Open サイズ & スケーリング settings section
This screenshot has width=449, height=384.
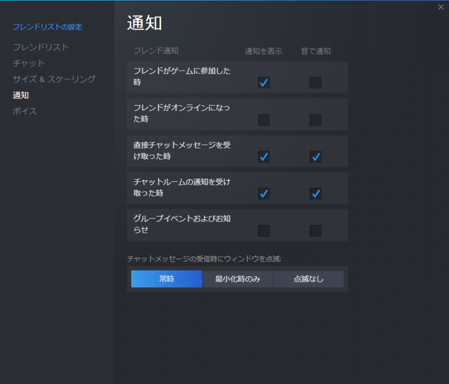(54, 79)
